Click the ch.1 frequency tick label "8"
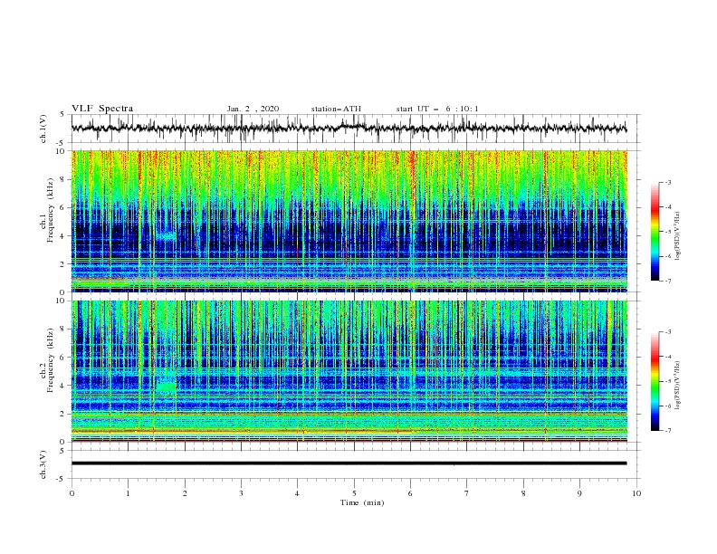717x554 pixels. (62, 179)
